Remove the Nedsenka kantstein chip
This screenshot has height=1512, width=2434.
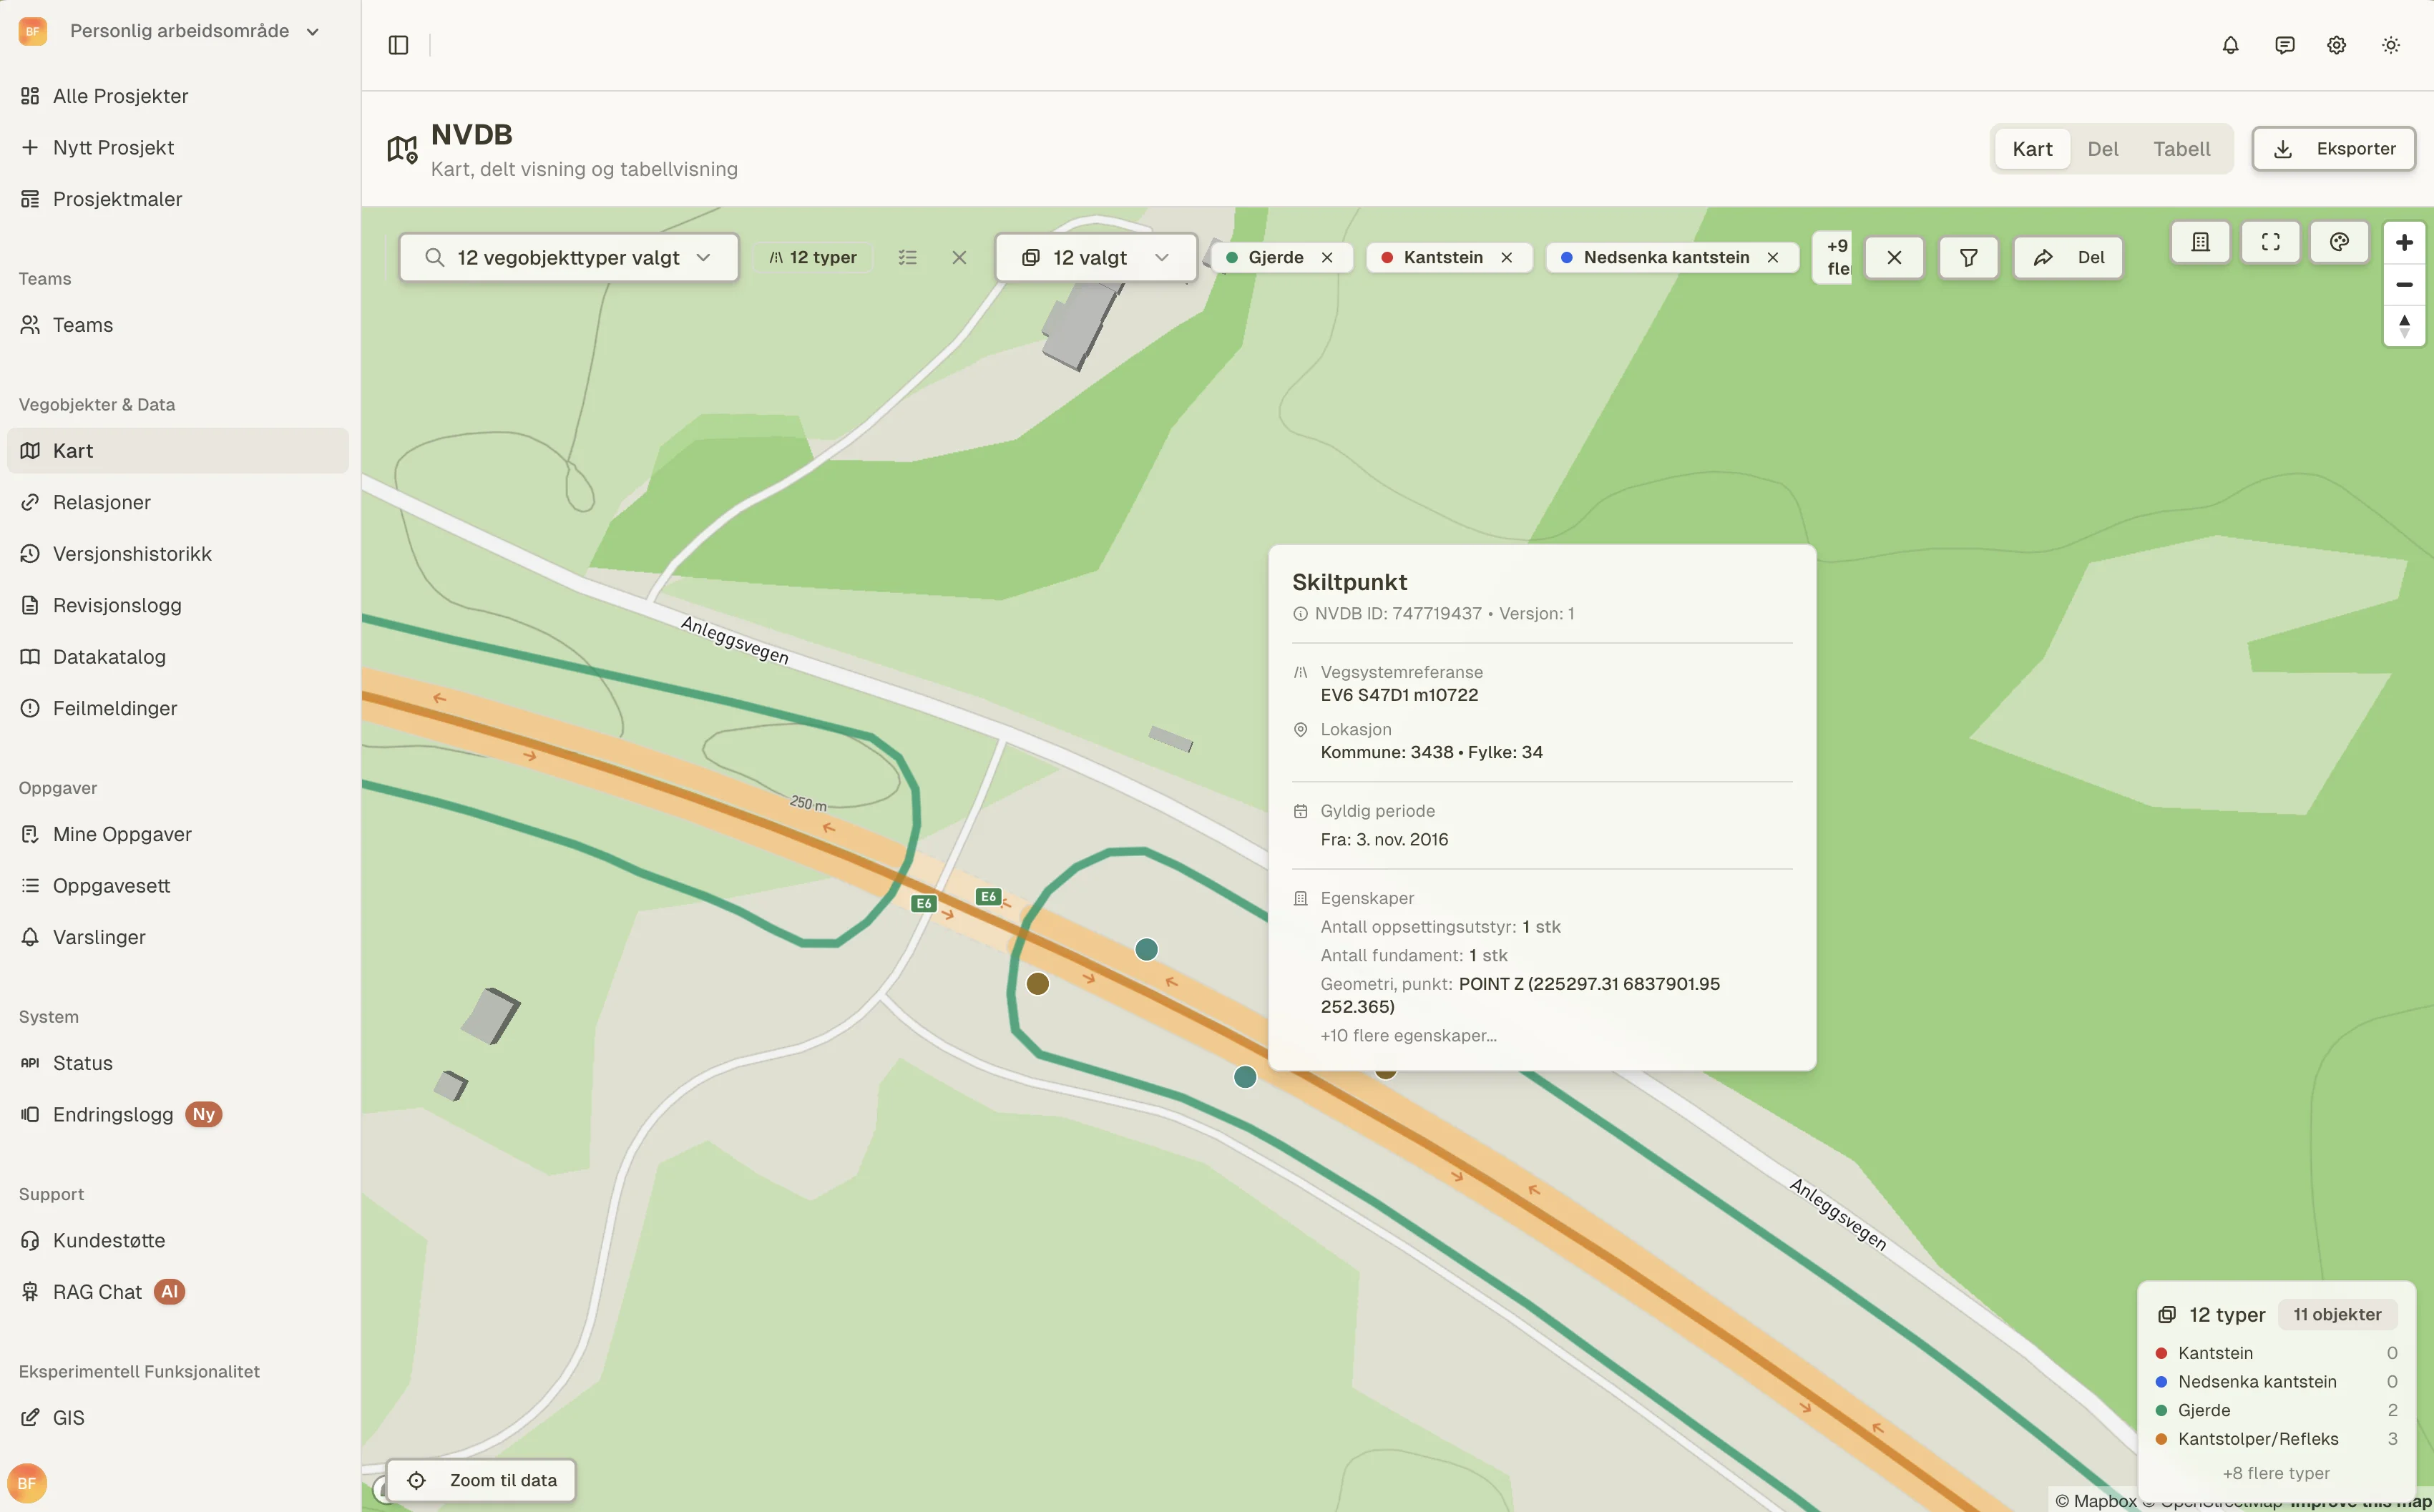1773,258
